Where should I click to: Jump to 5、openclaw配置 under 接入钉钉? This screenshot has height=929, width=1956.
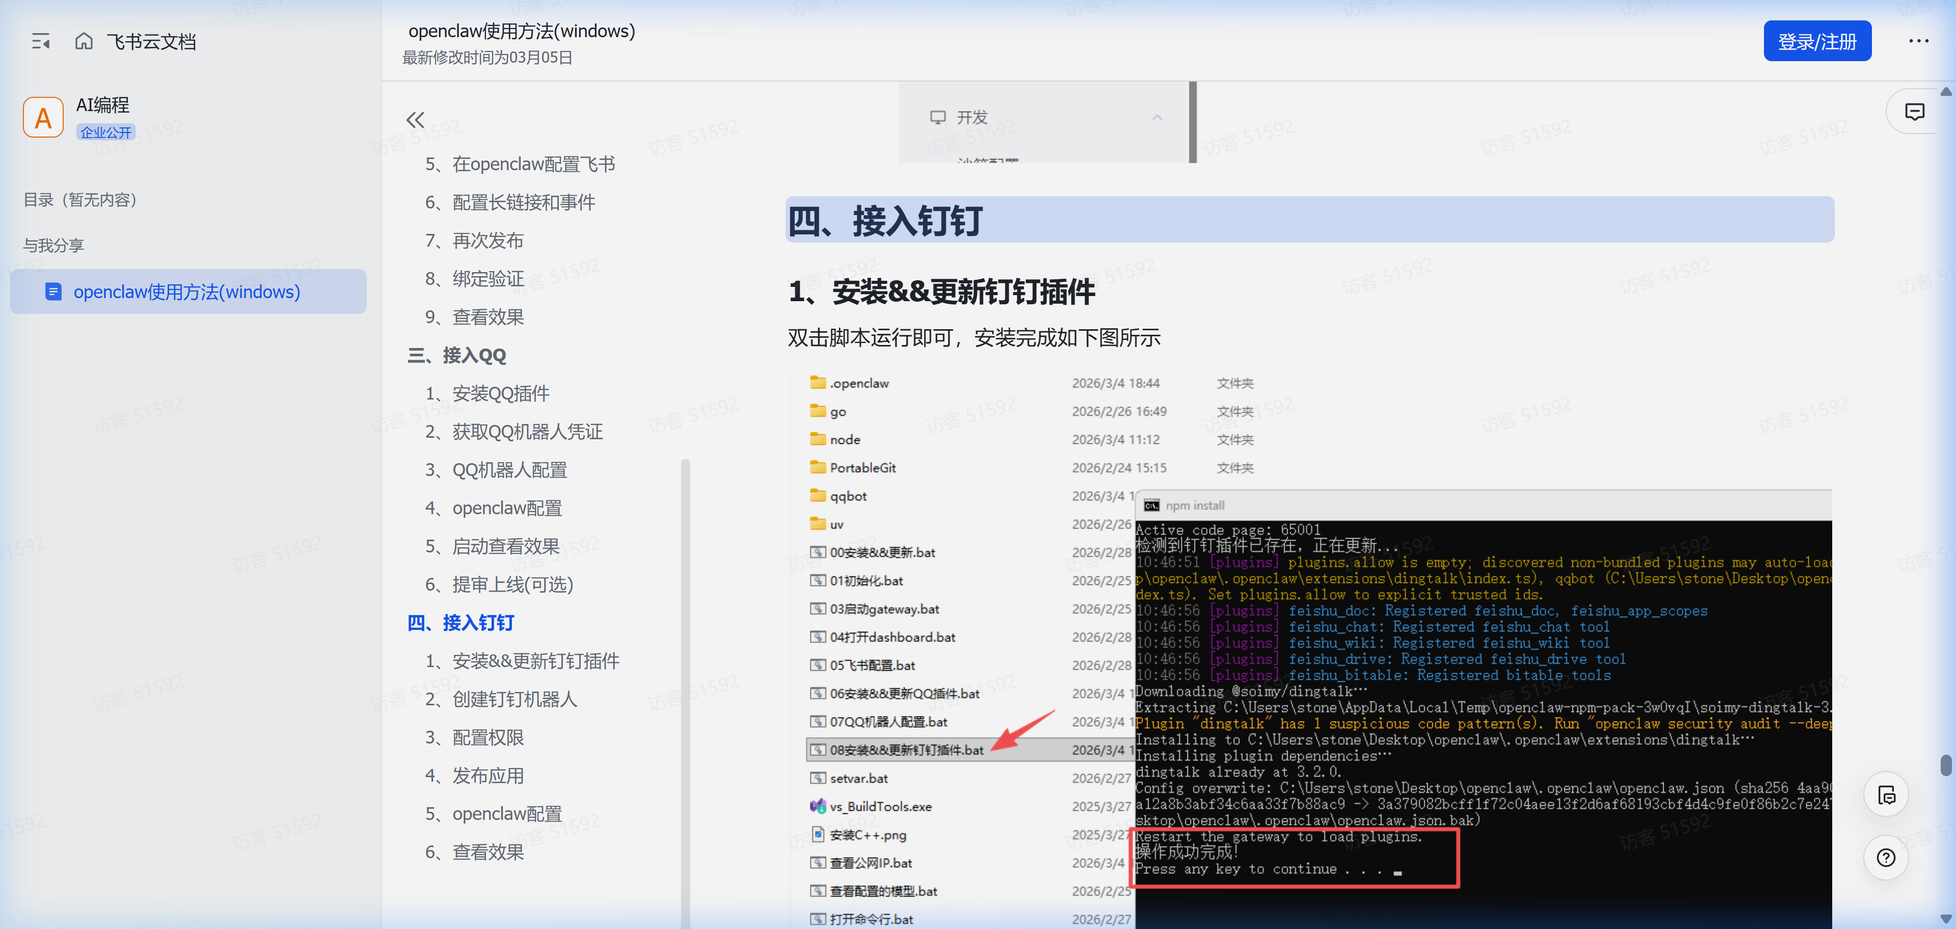pos(494,813)
